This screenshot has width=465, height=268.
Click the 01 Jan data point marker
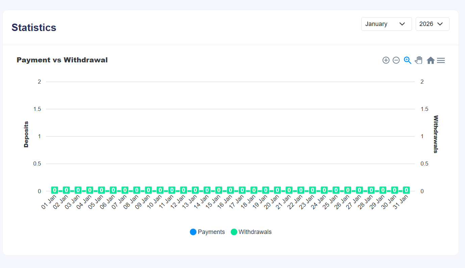coord(54,190)
